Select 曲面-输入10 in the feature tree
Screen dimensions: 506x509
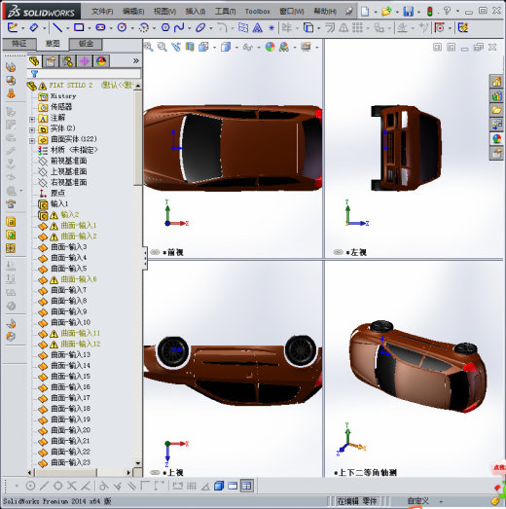[70, 322]
